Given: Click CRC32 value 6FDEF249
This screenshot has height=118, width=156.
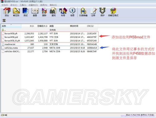Looking at the screenshot, I should pos(92,41).
